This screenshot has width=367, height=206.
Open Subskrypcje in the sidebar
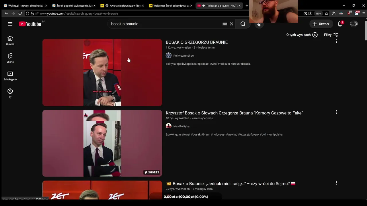click(x=10, y=76)
